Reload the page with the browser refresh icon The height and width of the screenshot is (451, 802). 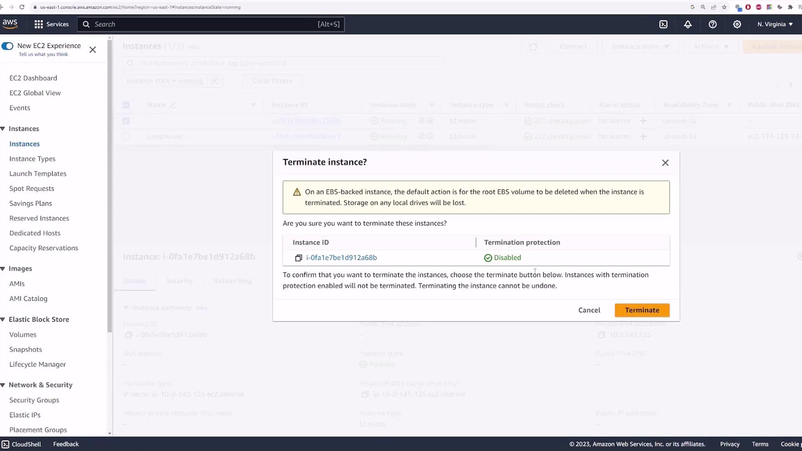(x=22, y=7)
